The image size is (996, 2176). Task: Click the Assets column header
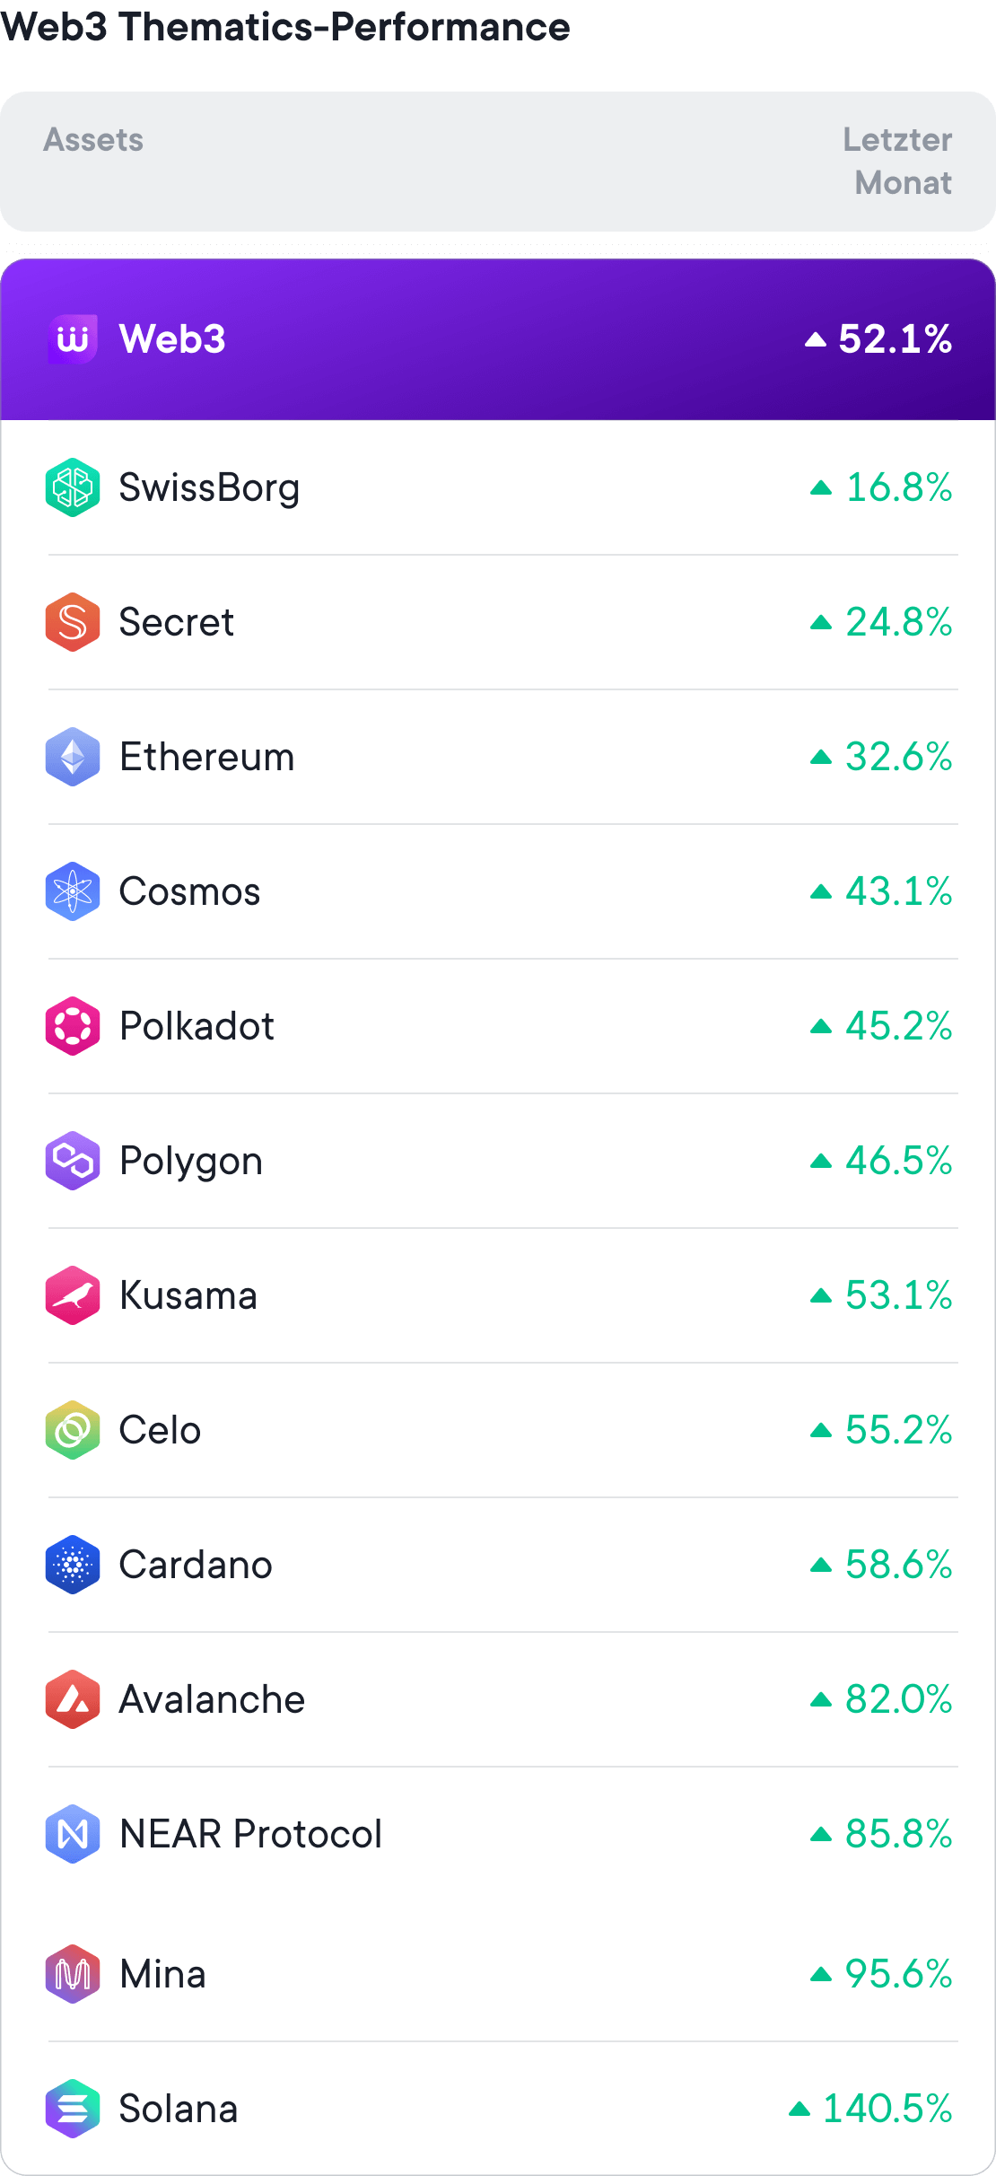point(93,140)
